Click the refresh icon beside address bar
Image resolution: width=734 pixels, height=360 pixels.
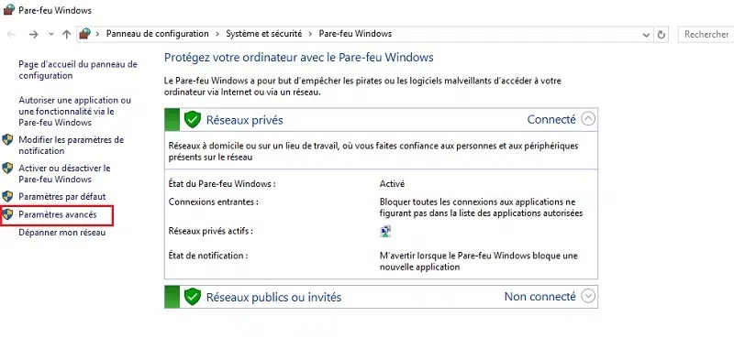(661, 35)
